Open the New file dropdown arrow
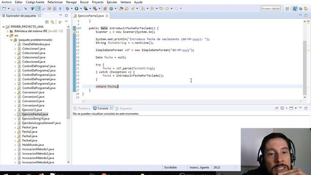Viewport: 311px width, 175px height. click(x=9, y=9)
